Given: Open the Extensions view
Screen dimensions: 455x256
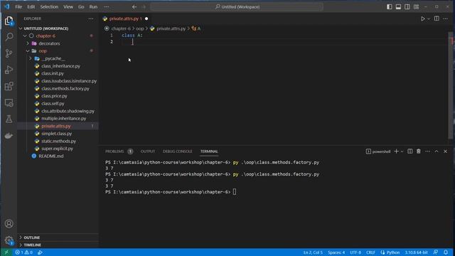Looking at the screenshot, I should point(9,86).
